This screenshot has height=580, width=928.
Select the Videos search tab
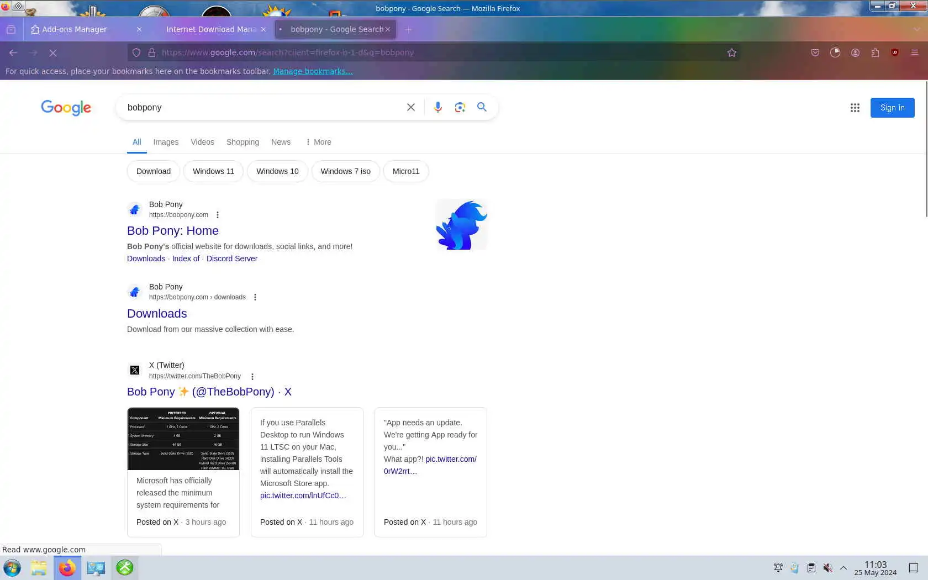coord(202,142)
